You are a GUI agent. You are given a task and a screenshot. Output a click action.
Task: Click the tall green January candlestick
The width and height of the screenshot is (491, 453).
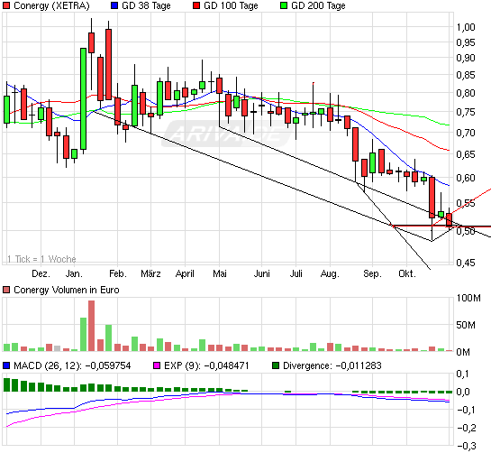83,99
